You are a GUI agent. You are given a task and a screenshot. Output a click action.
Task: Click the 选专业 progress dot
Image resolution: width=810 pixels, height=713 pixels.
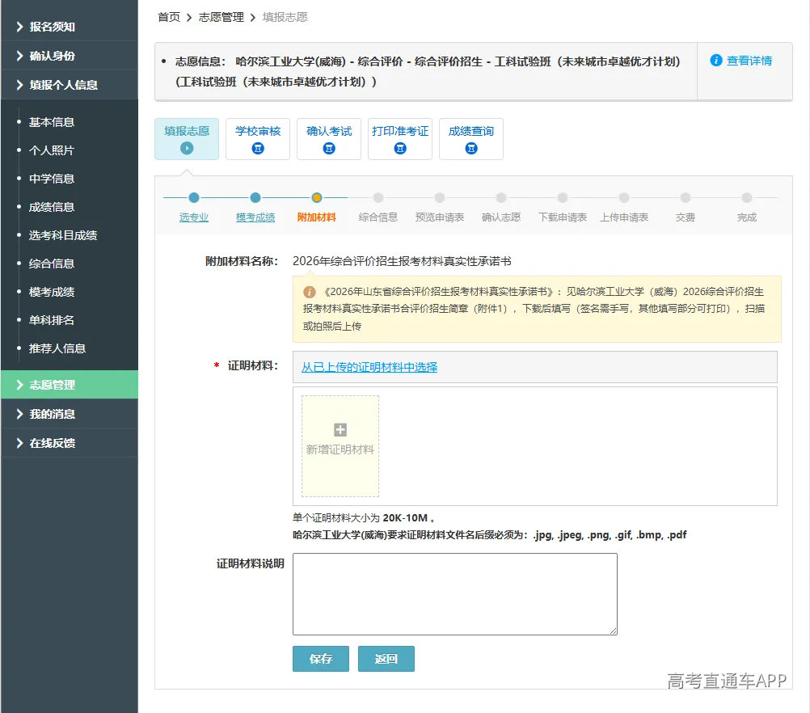pos(194,197)
